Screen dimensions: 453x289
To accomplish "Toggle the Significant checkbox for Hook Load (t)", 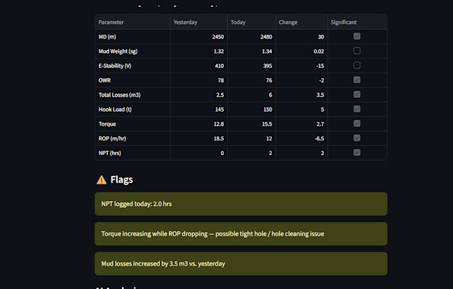I will point(357,109).
